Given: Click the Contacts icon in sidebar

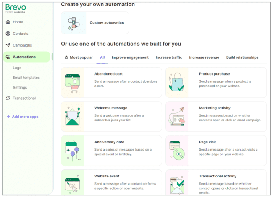Looking at the screenshot, I should (x=8, y=34).
